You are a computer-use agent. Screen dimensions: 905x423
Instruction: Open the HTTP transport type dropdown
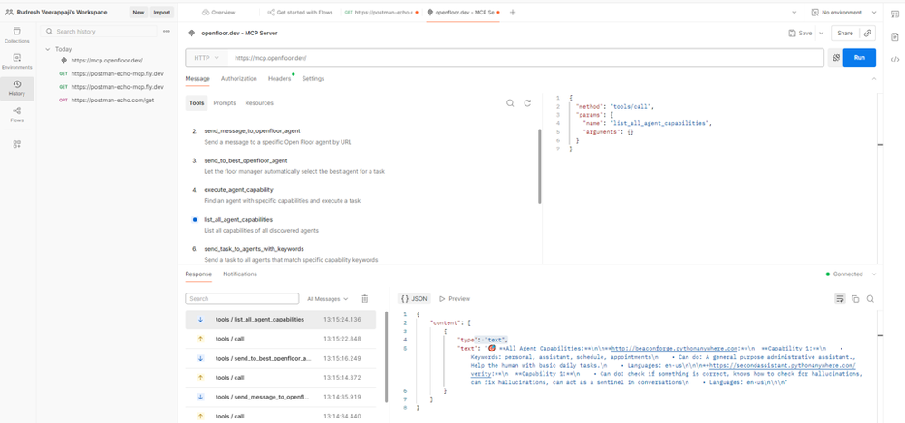click(x=205, y=58)
